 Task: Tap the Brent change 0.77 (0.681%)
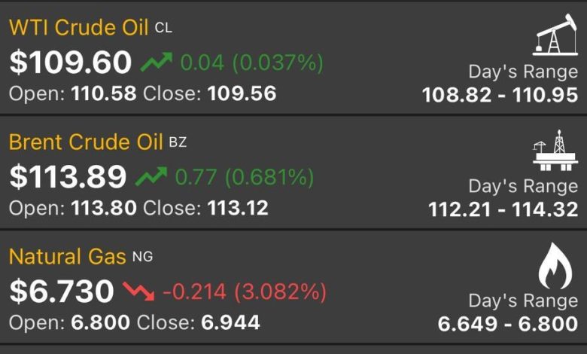(245, 177)
